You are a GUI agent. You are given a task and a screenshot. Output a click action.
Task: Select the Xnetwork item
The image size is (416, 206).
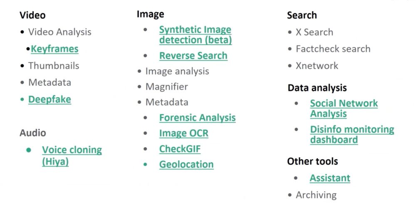coord(317,66)
